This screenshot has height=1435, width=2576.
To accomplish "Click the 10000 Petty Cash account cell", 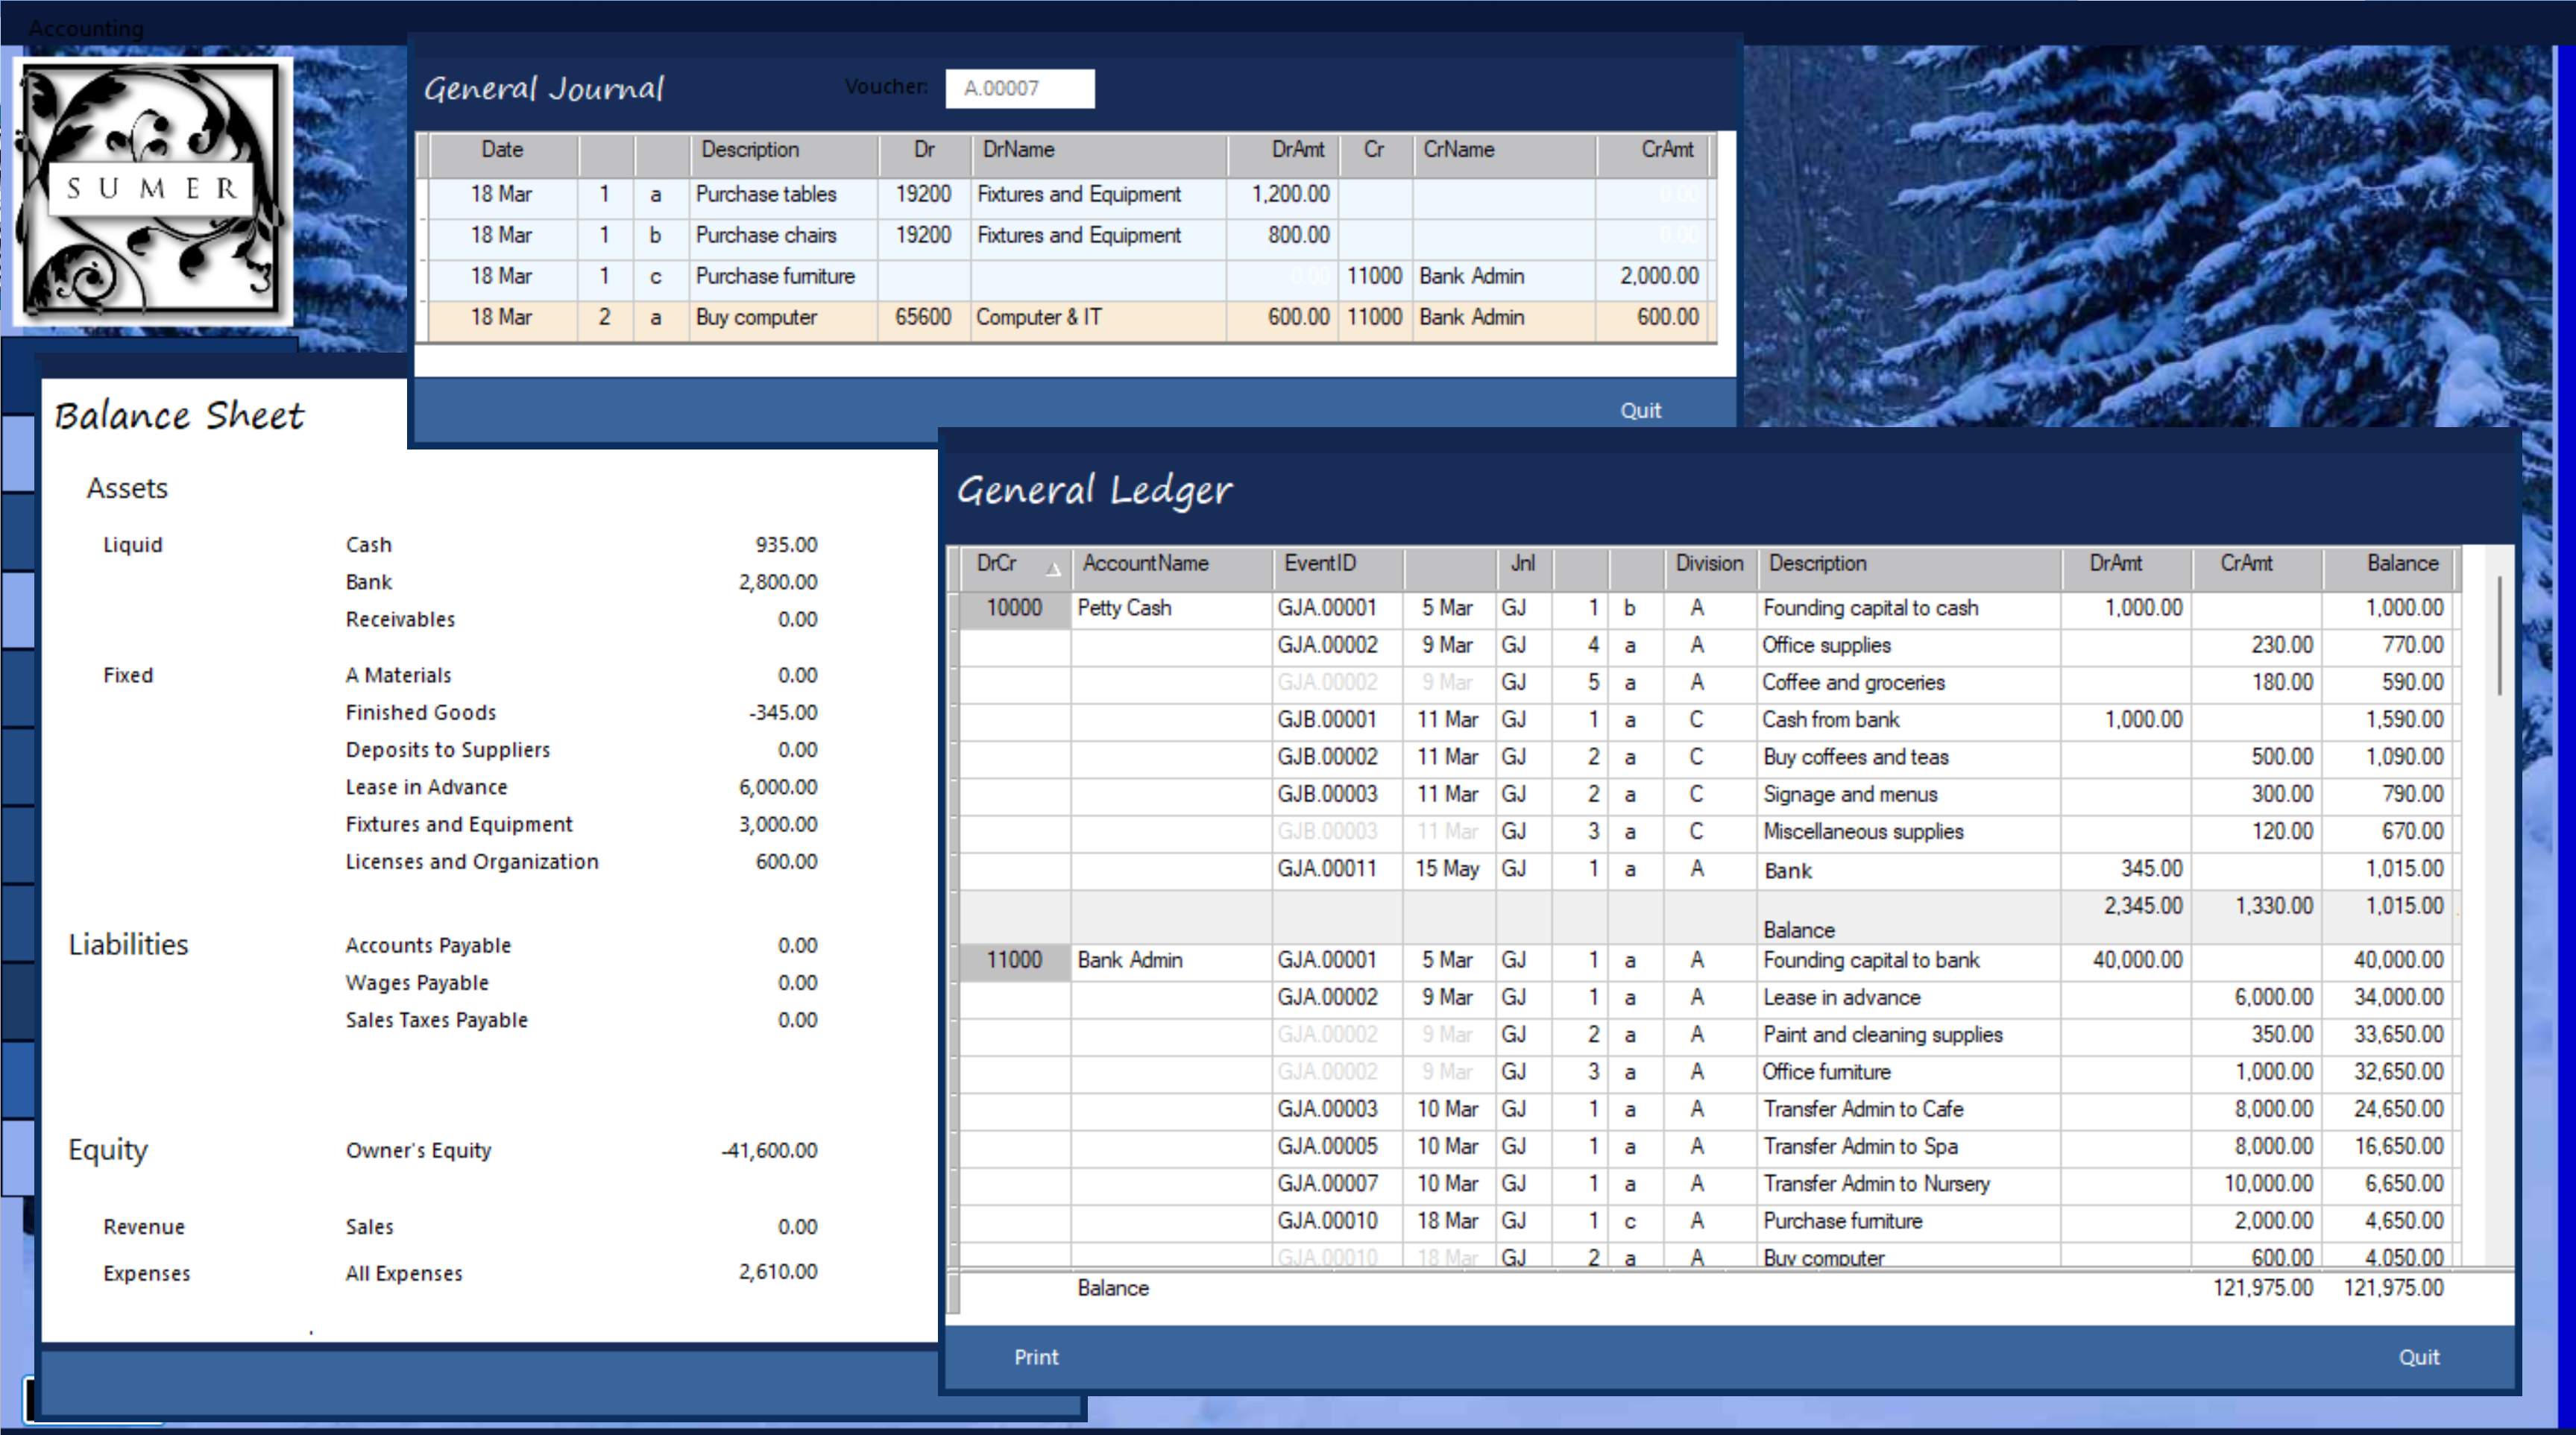I will [x=1013, y=608].
